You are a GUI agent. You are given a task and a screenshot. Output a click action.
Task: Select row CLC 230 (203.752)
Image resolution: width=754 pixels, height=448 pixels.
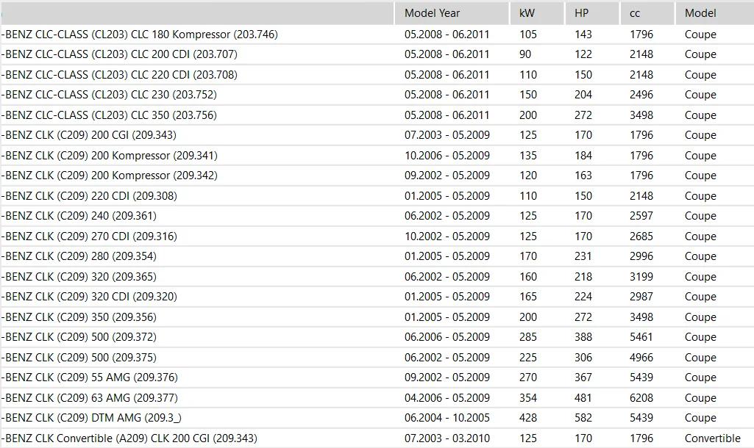pos(377,95)
